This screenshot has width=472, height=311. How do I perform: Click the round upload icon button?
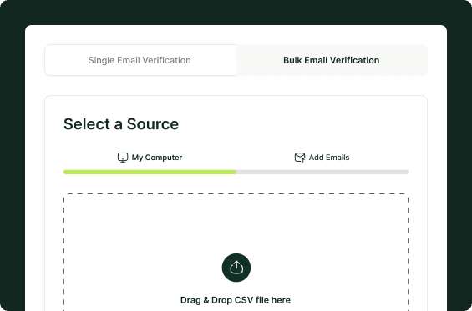(x=236, y=268)
